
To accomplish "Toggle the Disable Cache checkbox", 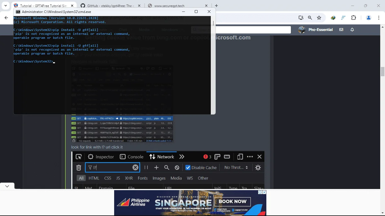I will coord(188,167).
